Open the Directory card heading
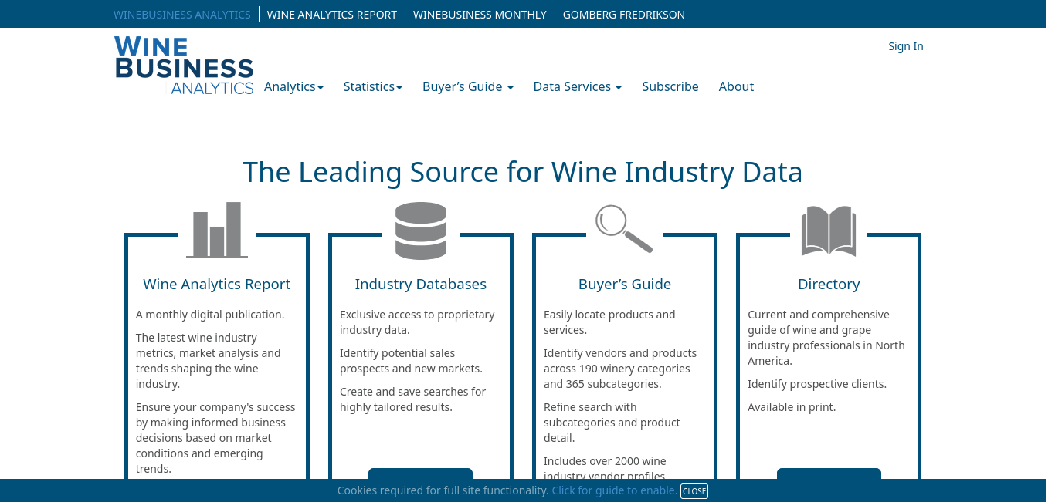The height and width of the screenshot is (502, 1055). 829,284
